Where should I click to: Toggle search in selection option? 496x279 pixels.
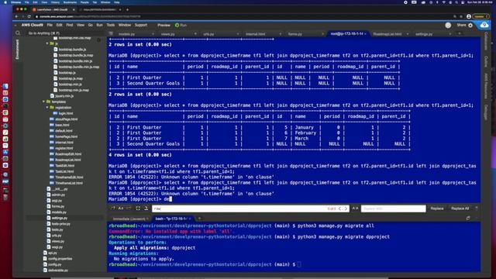point(138,208)
